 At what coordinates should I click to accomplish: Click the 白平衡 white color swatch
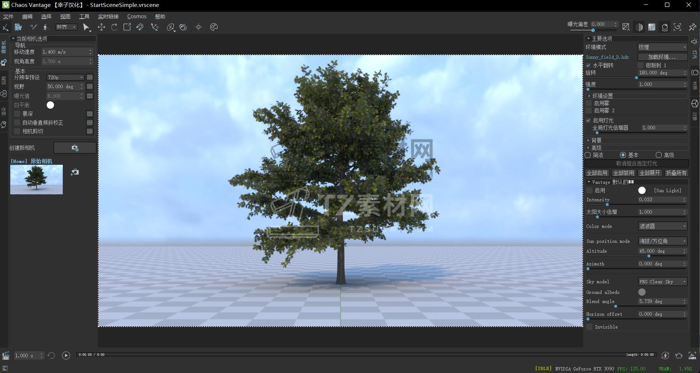(50, 105)
